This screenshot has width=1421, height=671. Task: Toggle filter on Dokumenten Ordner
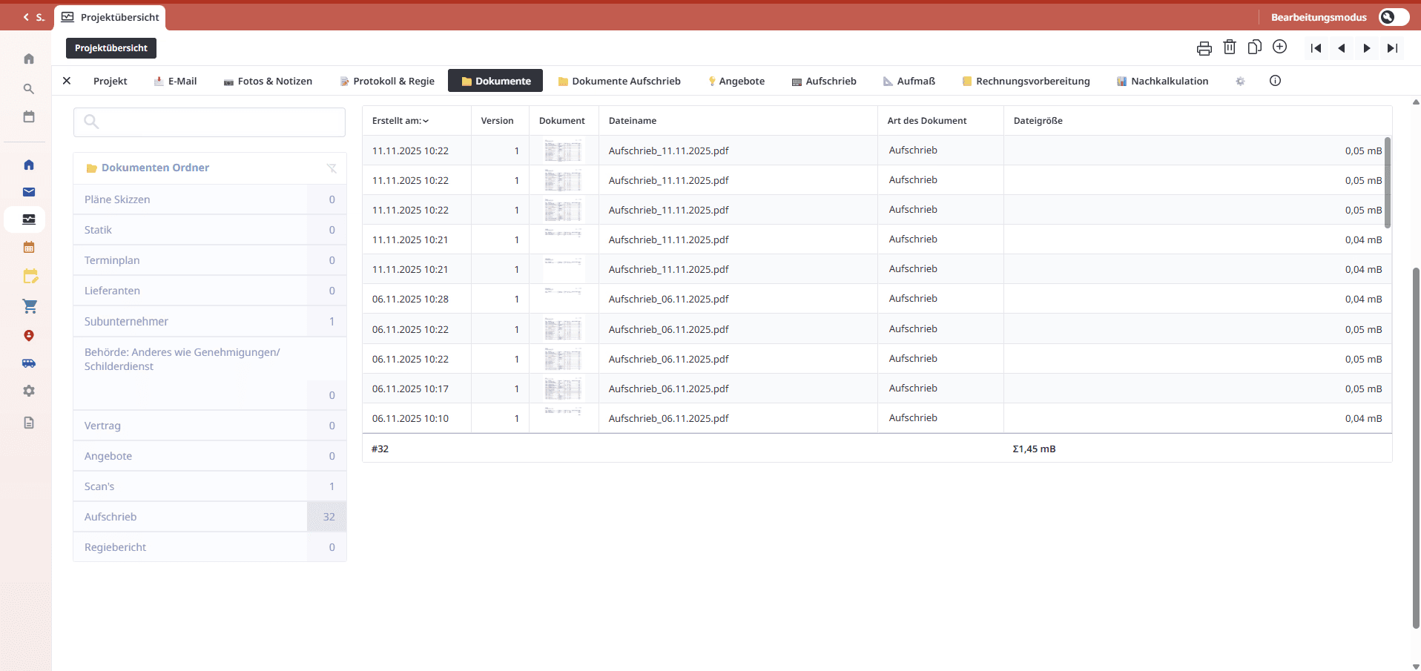click(x=332, y=168)
